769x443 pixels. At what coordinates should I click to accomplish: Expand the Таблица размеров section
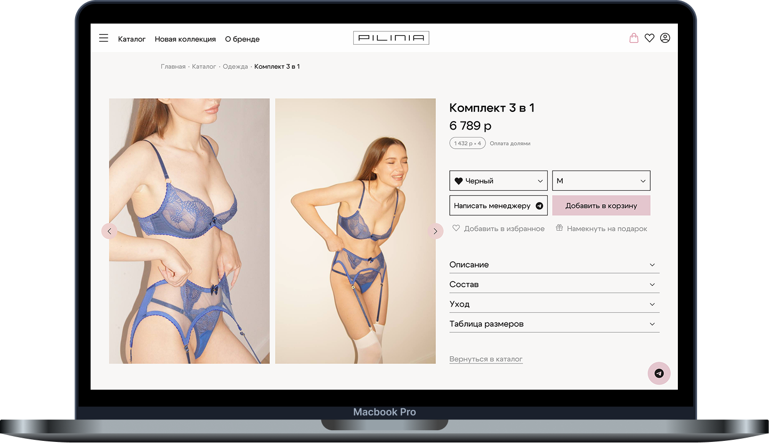tap(554, 324)
